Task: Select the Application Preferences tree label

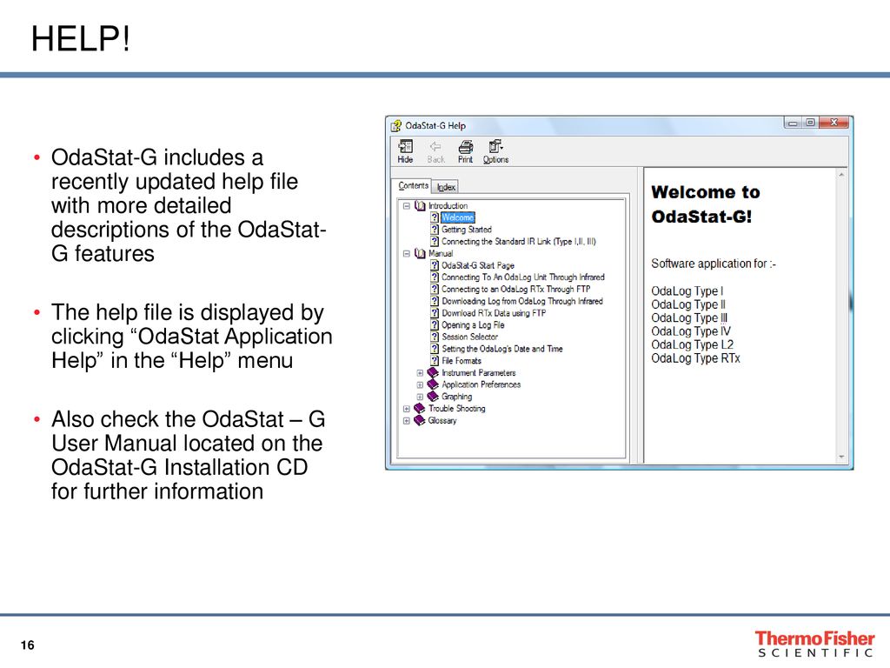Action: point(482,384)
